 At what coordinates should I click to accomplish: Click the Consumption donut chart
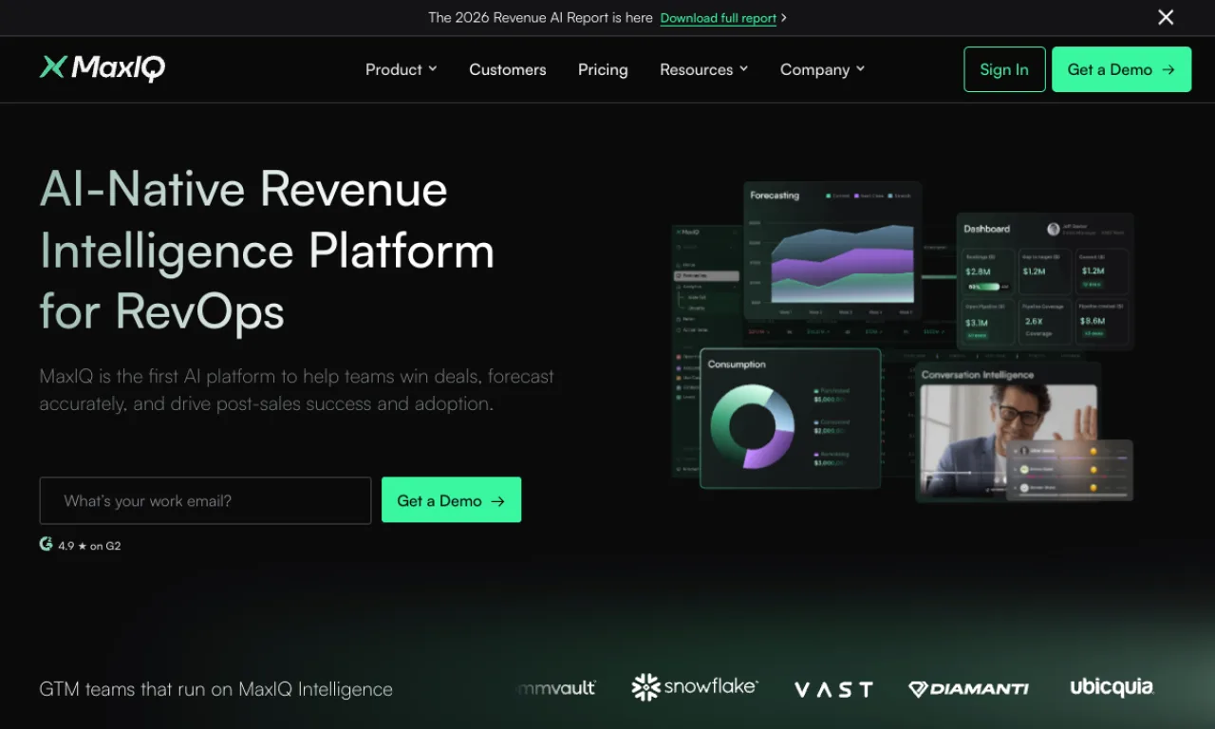coord(753,426)
